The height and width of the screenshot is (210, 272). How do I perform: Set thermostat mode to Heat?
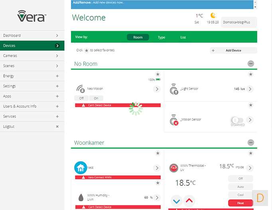pos(240,203)
